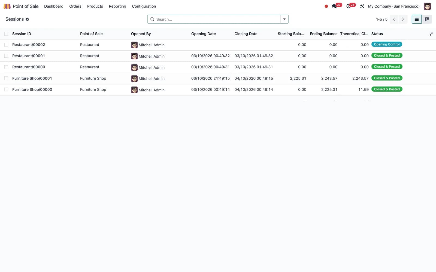Click inside the Search input field

tap(217, 19)
